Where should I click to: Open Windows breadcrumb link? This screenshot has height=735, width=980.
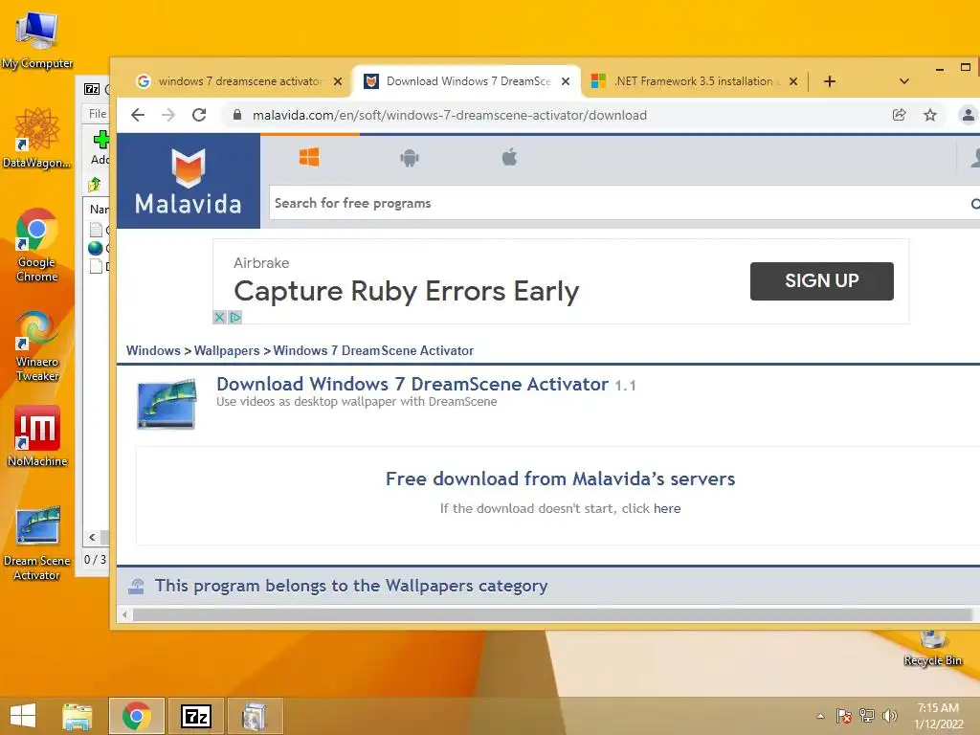[x=153, y=350]
